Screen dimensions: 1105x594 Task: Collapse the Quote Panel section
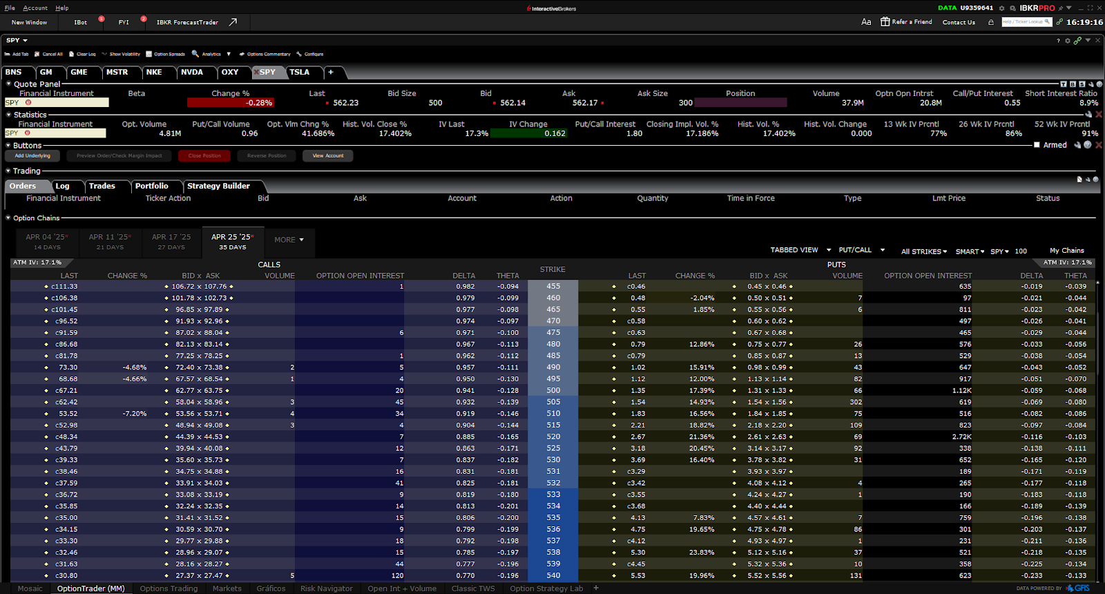8,84
